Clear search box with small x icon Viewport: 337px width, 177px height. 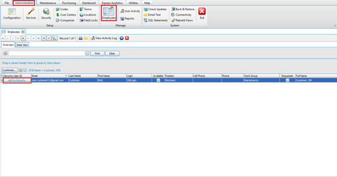click(5, 54)
